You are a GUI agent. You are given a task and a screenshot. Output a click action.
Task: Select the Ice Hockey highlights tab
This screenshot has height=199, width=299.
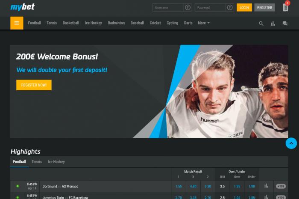click(x=56, y=162)
